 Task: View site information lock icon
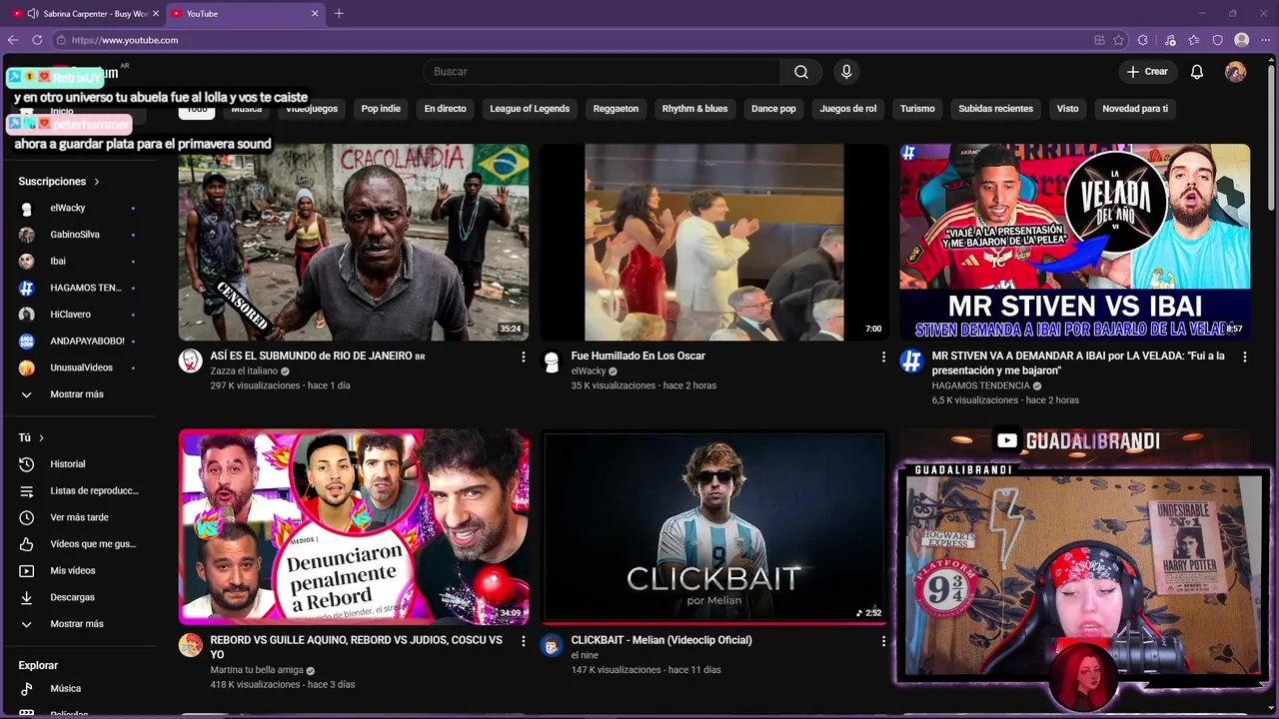tap(61, 40)
